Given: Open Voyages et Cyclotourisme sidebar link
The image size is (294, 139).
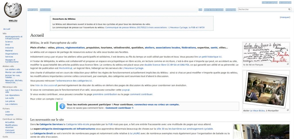Looking at the screenshot, I should 12,61.
